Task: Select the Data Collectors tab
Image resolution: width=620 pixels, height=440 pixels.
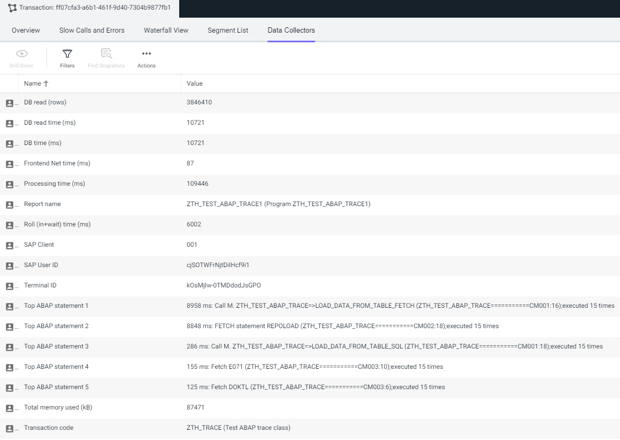Action: pos(291,31)
